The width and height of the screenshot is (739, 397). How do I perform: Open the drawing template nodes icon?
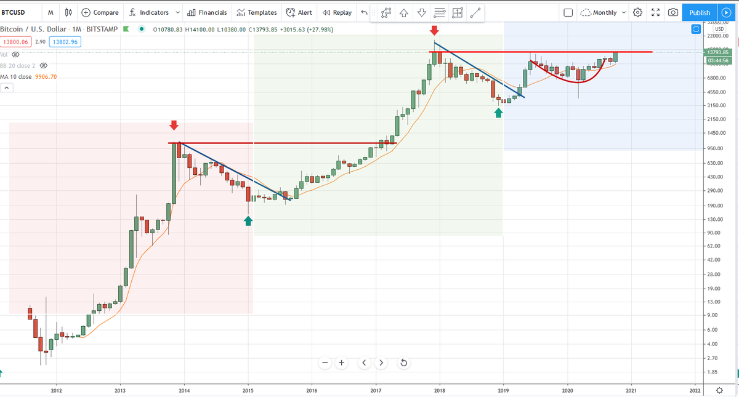[x=386, y=12]
